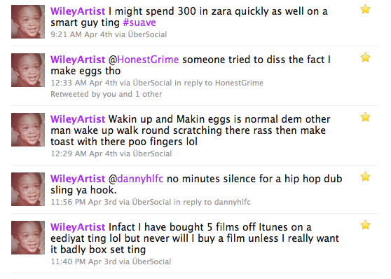Unfavorite the zara #suave tweet star
The height and width of the screenshot is (279, 391).
tap(365, 9)
